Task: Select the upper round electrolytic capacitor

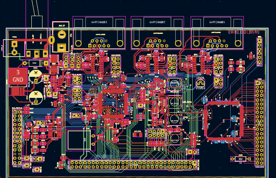Action: pyautogui.click(x=36, y=76)
